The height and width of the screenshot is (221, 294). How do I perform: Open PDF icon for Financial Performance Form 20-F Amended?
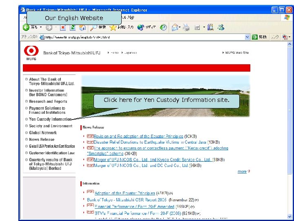coord(90,205)
